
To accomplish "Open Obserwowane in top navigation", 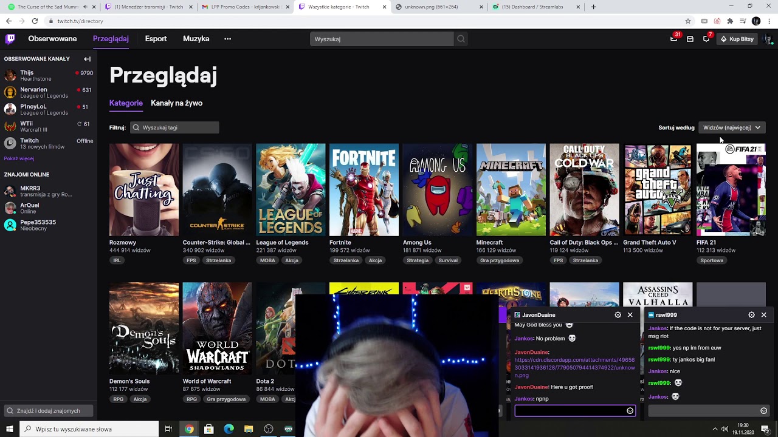I will (x=52, y=39).
